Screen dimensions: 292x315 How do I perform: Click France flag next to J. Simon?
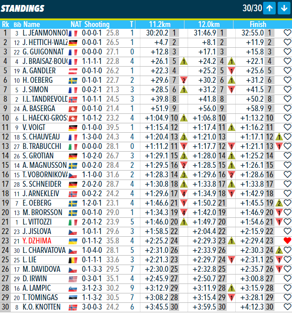pos(73,90)
